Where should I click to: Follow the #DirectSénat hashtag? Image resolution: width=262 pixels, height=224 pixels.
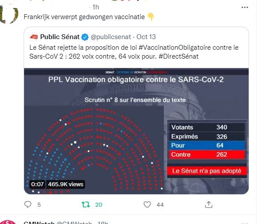point(178,56)
